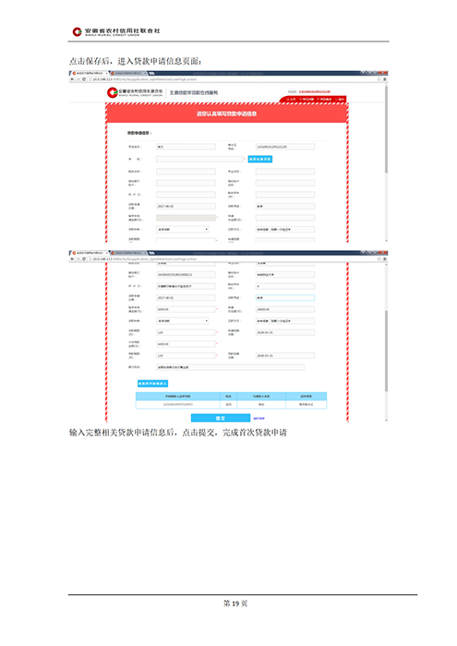457x646 pixels.
Task: Click the input field containing 24000.00
Action: coord(285,309)
